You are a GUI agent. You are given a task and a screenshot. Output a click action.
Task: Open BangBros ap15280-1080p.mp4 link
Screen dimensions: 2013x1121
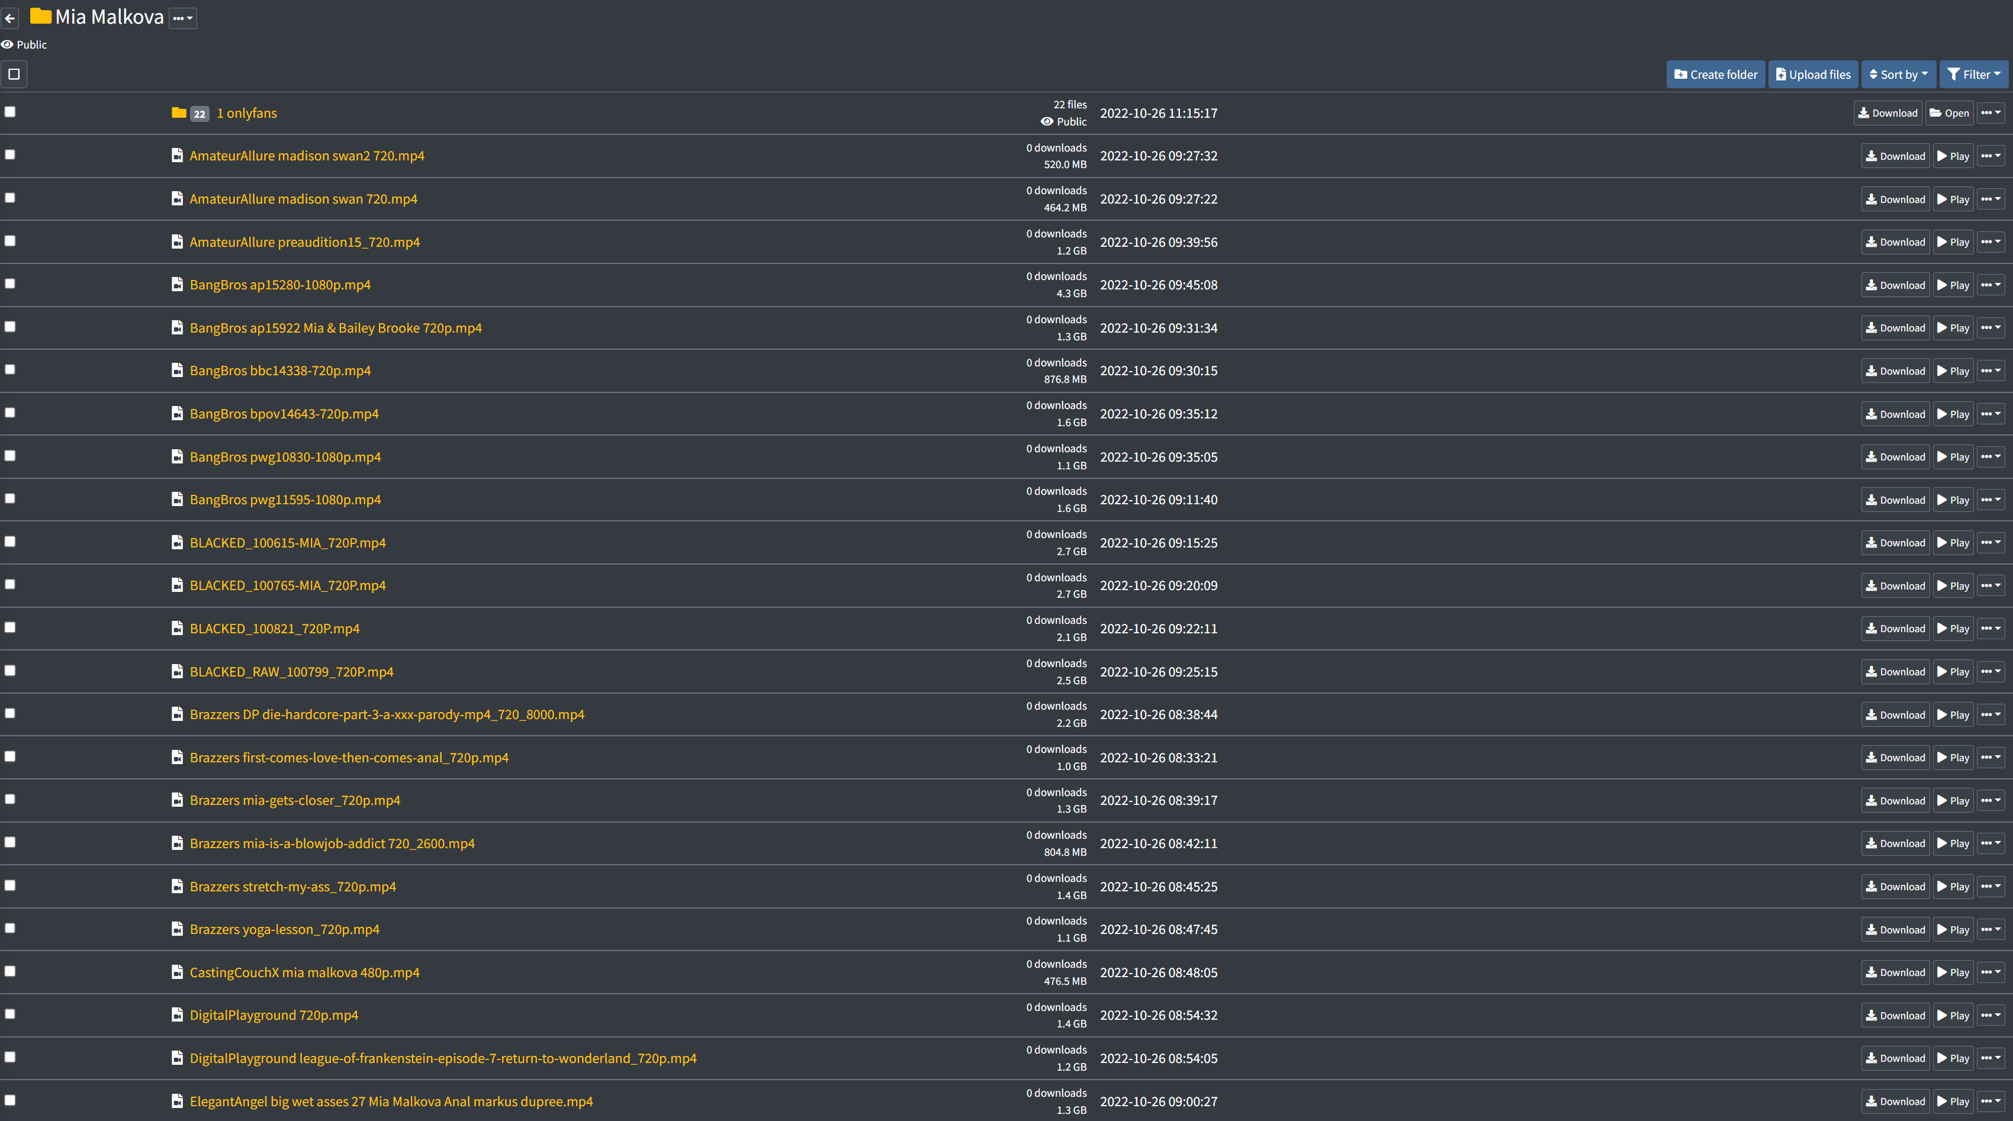tap(281, 285)
